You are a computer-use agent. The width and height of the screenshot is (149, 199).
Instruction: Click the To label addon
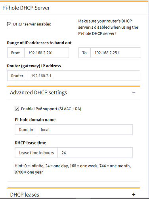coord(84,53)
